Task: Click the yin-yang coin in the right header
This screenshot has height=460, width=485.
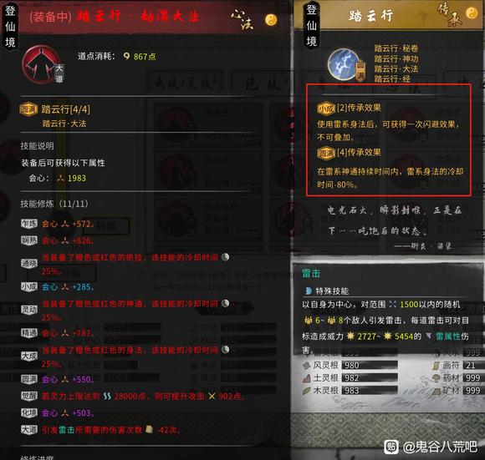Action: pos(472,13)
